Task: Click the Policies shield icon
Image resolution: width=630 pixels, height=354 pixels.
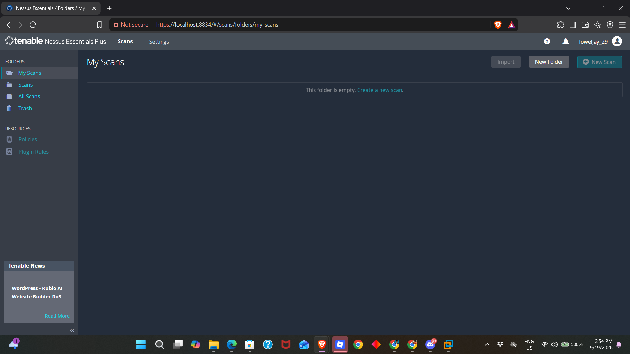Action: pyautogui.click(x=9, y=139)
